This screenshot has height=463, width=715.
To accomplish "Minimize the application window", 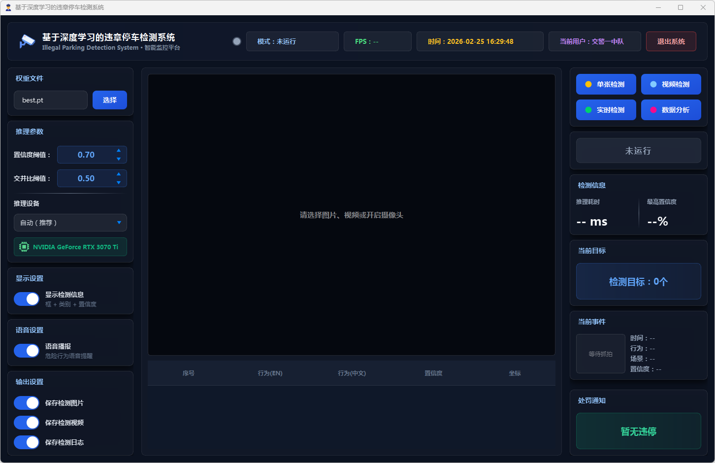I will point(658,7).
